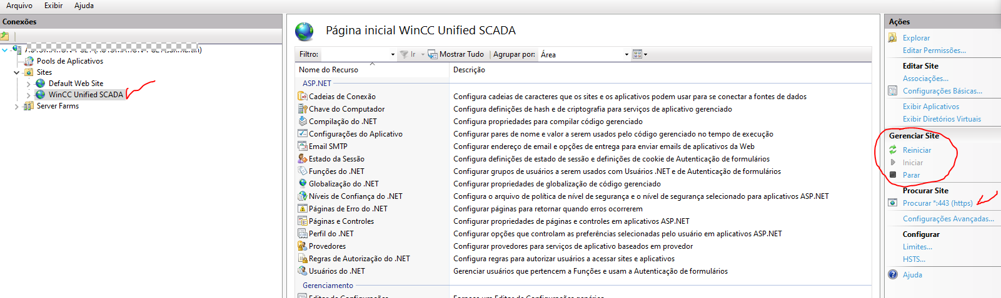Image resolution: width=1001 pixels, height=298 pixels.
Task: Click the Reiniciar site link
Action: (x=917, y=150)
